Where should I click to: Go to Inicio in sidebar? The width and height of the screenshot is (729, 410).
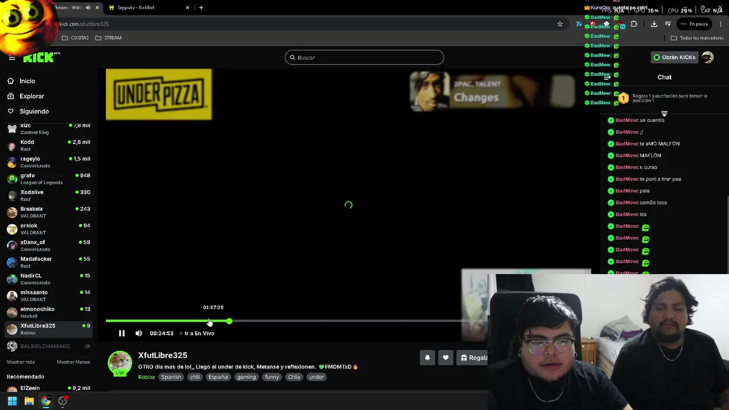[27, 81]
